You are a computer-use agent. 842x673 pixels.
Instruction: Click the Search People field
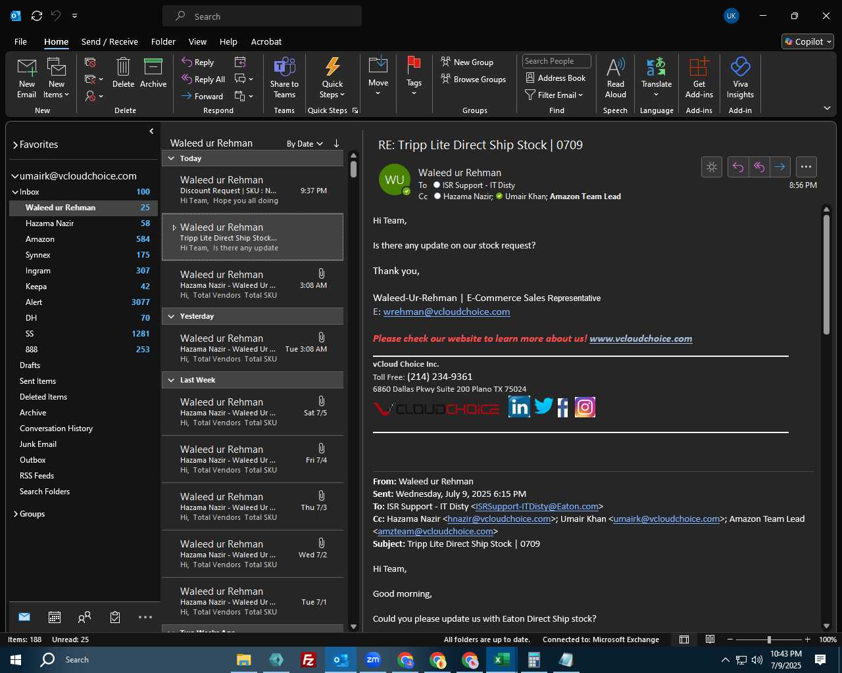[557, 61]
